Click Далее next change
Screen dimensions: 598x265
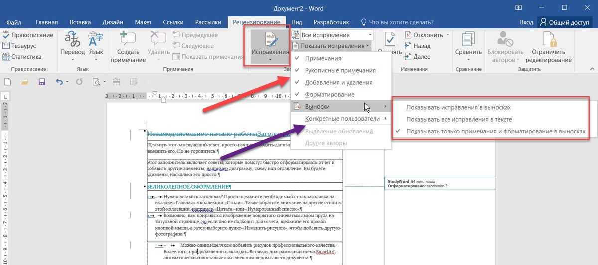tap(417, 57)
